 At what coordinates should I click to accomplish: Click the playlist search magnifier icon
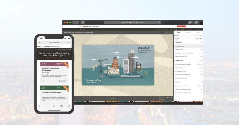pos(176,38)
